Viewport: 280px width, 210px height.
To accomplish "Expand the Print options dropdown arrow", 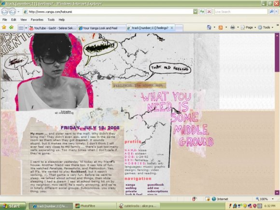I will click(238, 28).
